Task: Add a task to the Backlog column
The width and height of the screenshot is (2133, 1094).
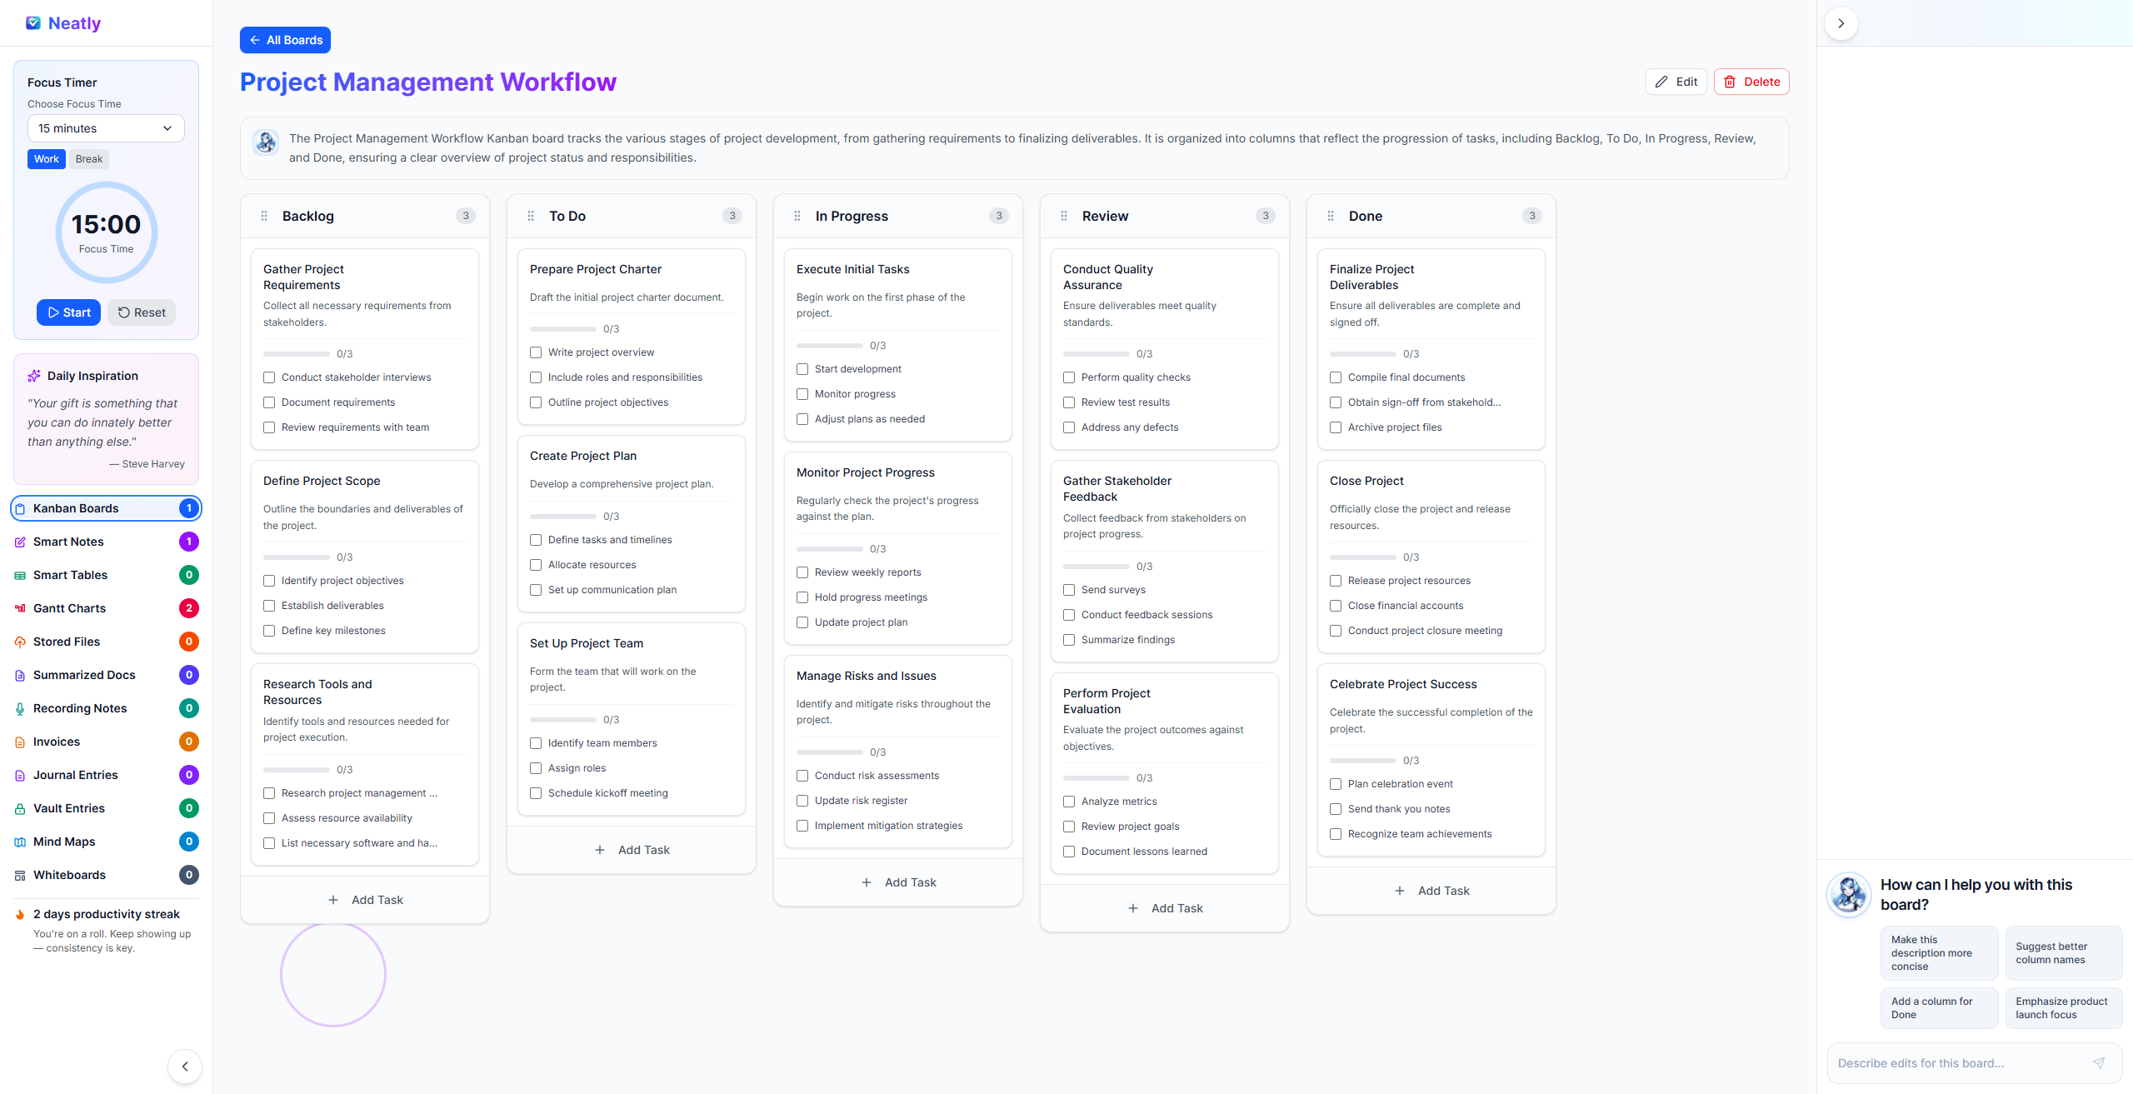Action: tap(365, 899)
